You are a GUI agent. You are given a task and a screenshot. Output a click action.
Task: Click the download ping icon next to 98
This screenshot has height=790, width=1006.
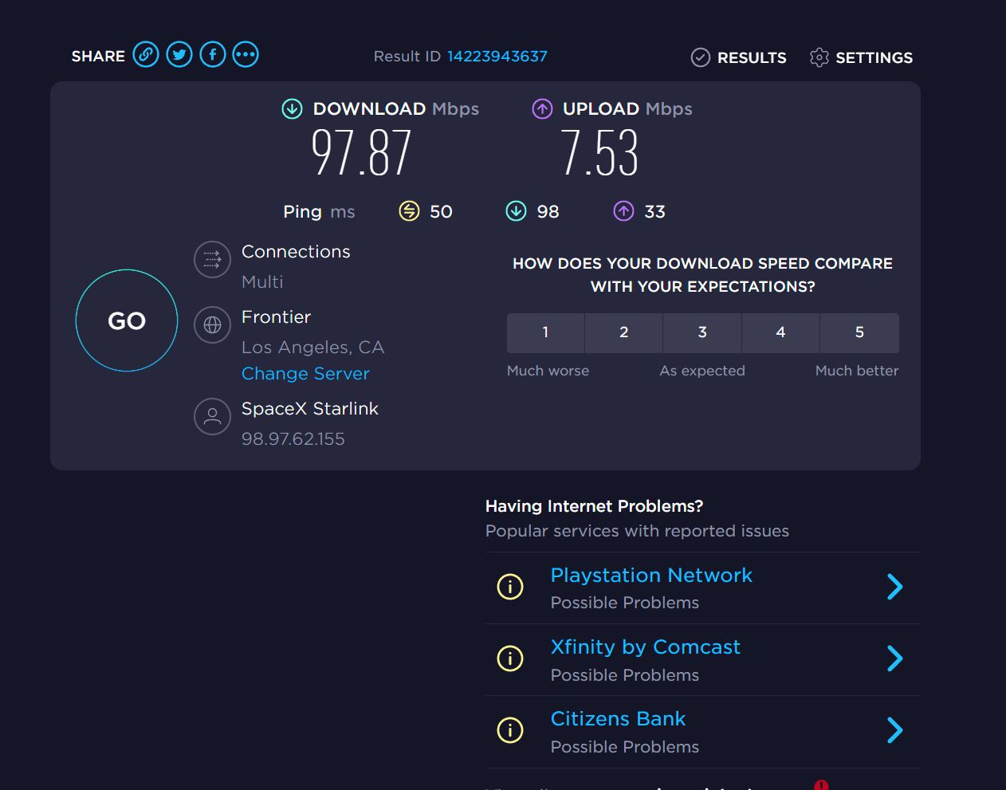[516, 211]
